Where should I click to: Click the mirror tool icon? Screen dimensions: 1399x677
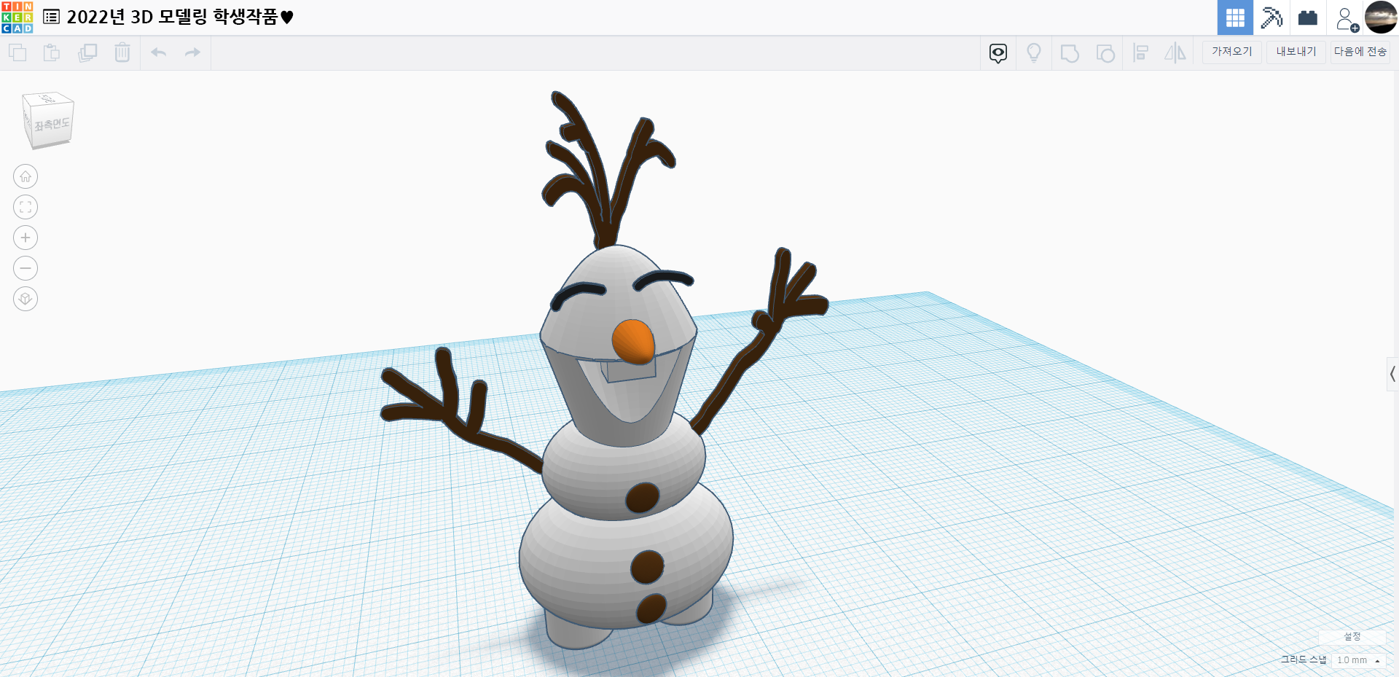click(x=1175, y=52)
